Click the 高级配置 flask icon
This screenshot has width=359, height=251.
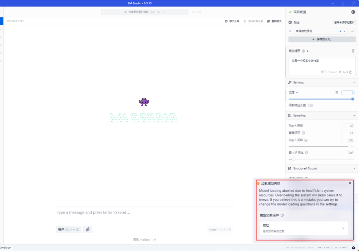point(290,12)
